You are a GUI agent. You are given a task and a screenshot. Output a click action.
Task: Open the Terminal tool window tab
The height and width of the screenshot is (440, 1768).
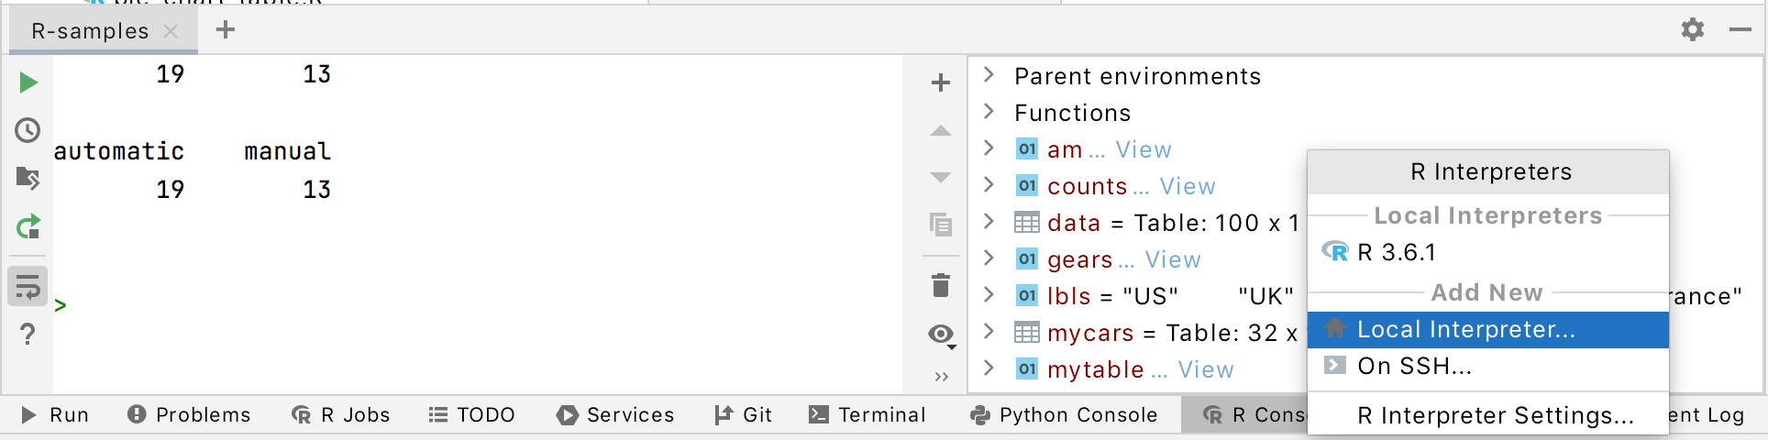(x=867, y=415)
